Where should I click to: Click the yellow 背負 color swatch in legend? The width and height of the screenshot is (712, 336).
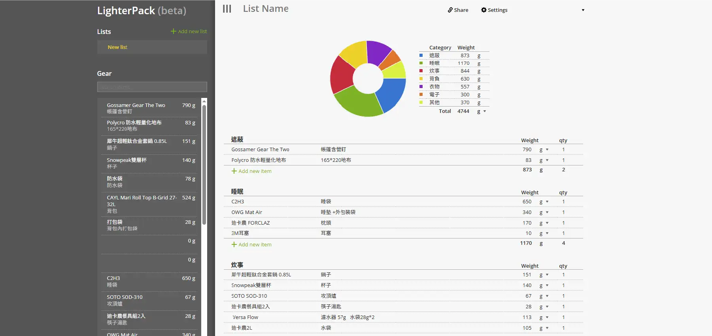(421, 79)
